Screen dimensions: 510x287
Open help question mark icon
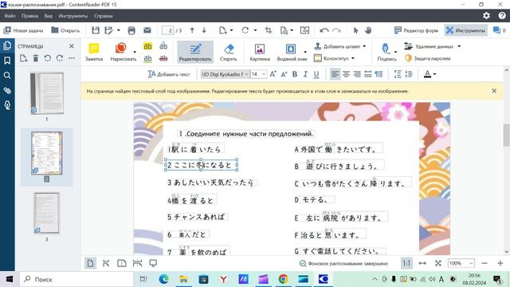tap(502, 16)
